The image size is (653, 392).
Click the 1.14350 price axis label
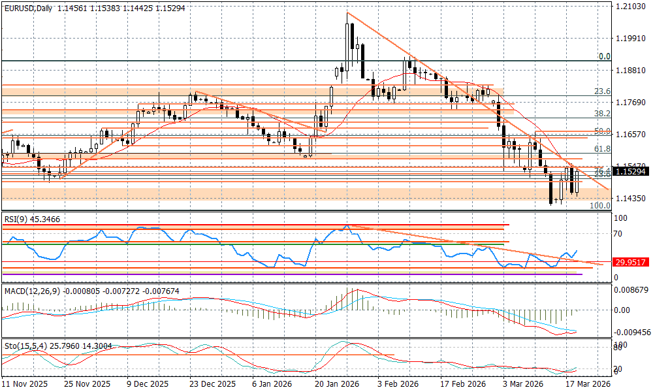tap(630, 198)
